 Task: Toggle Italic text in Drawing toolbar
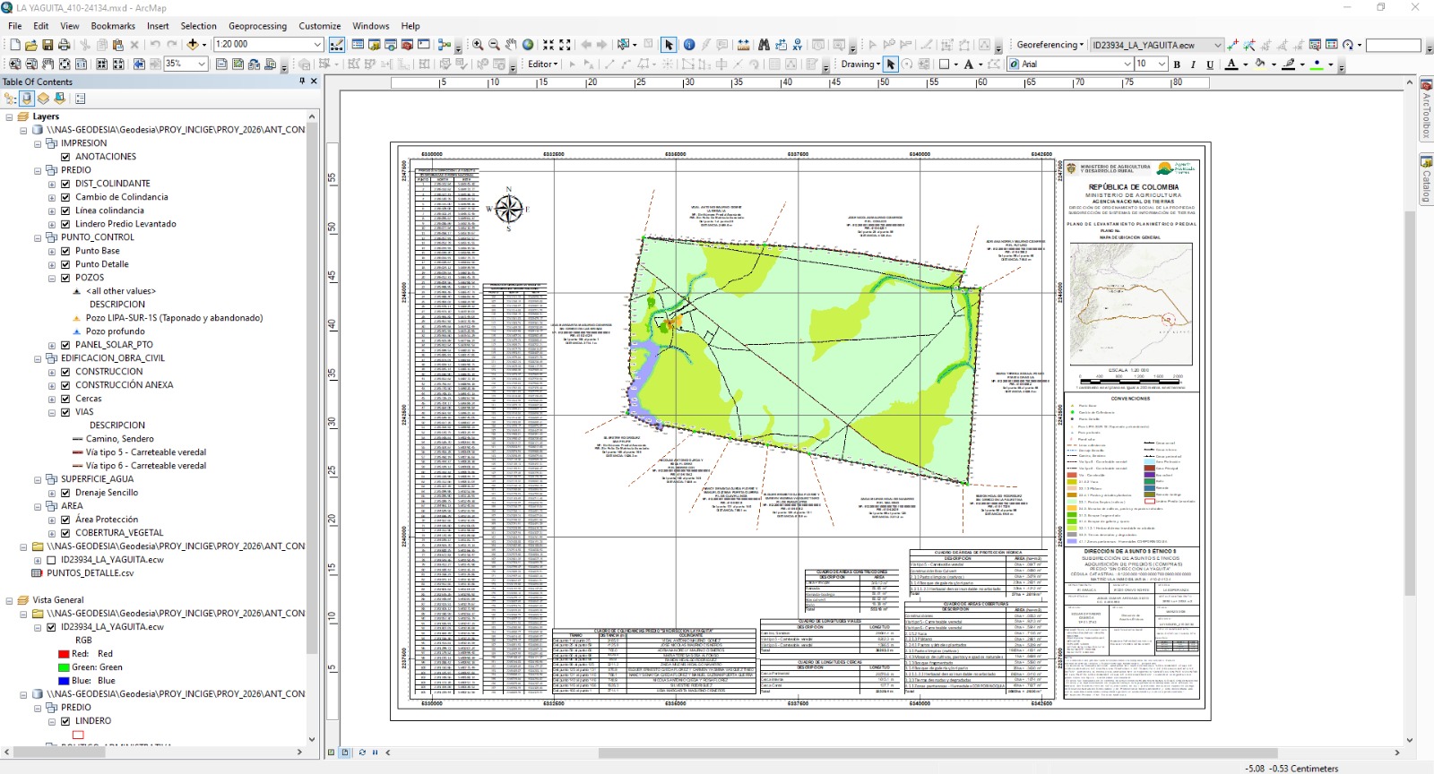coord(1193,64)
